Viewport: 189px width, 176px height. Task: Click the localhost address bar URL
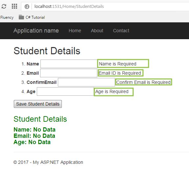pos(69,6)
